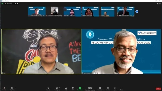Click the green Share Screen button
The image size is (162, 91).
tap(80, 89)
